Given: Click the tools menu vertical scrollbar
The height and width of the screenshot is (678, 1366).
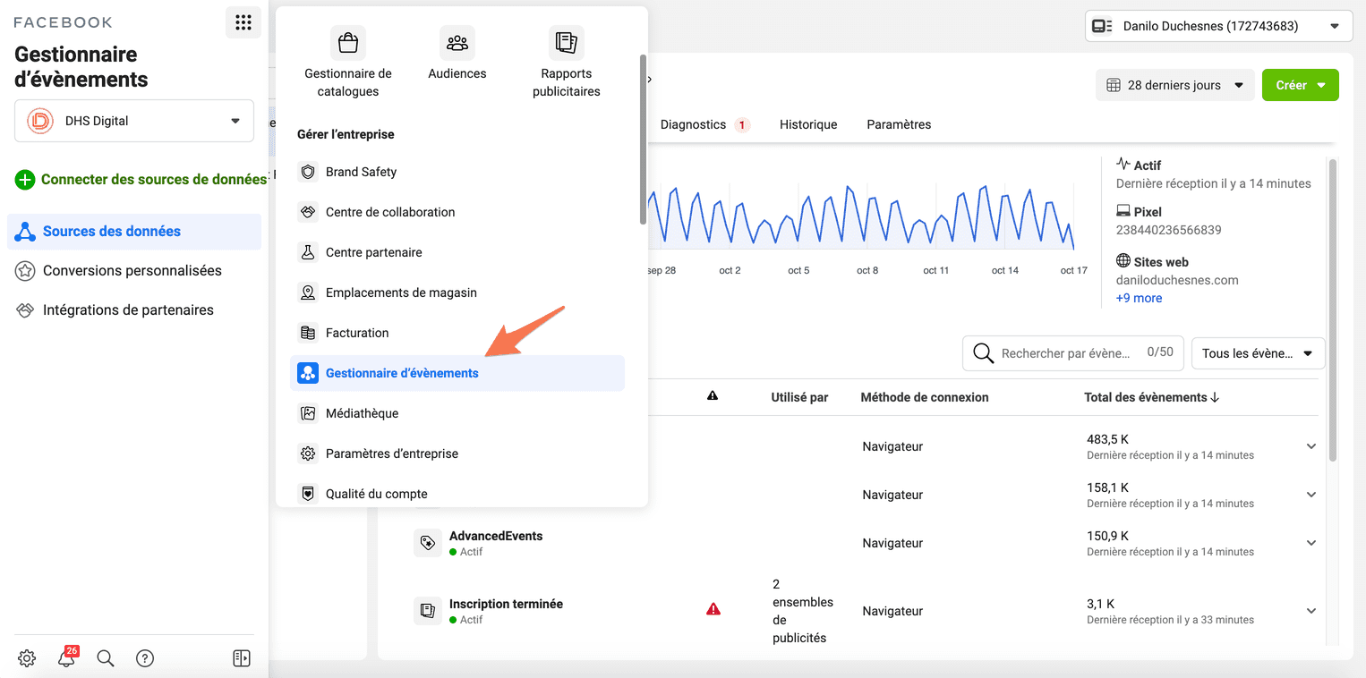Looking at the screenshot, I should coord(643,139).
